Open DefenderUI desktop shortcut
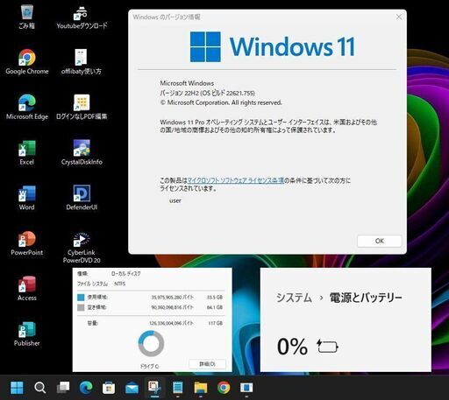Screen dimensions: 449x400 click(x=82, y=198)
